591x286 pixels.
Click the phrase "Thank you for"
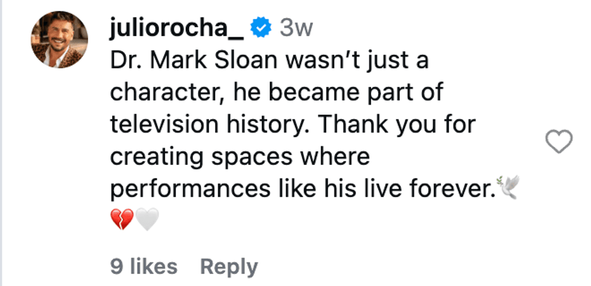(x=397, y=125)
